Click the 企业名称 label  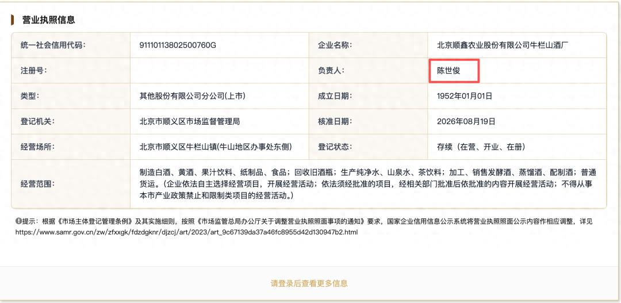click(335, 45)
